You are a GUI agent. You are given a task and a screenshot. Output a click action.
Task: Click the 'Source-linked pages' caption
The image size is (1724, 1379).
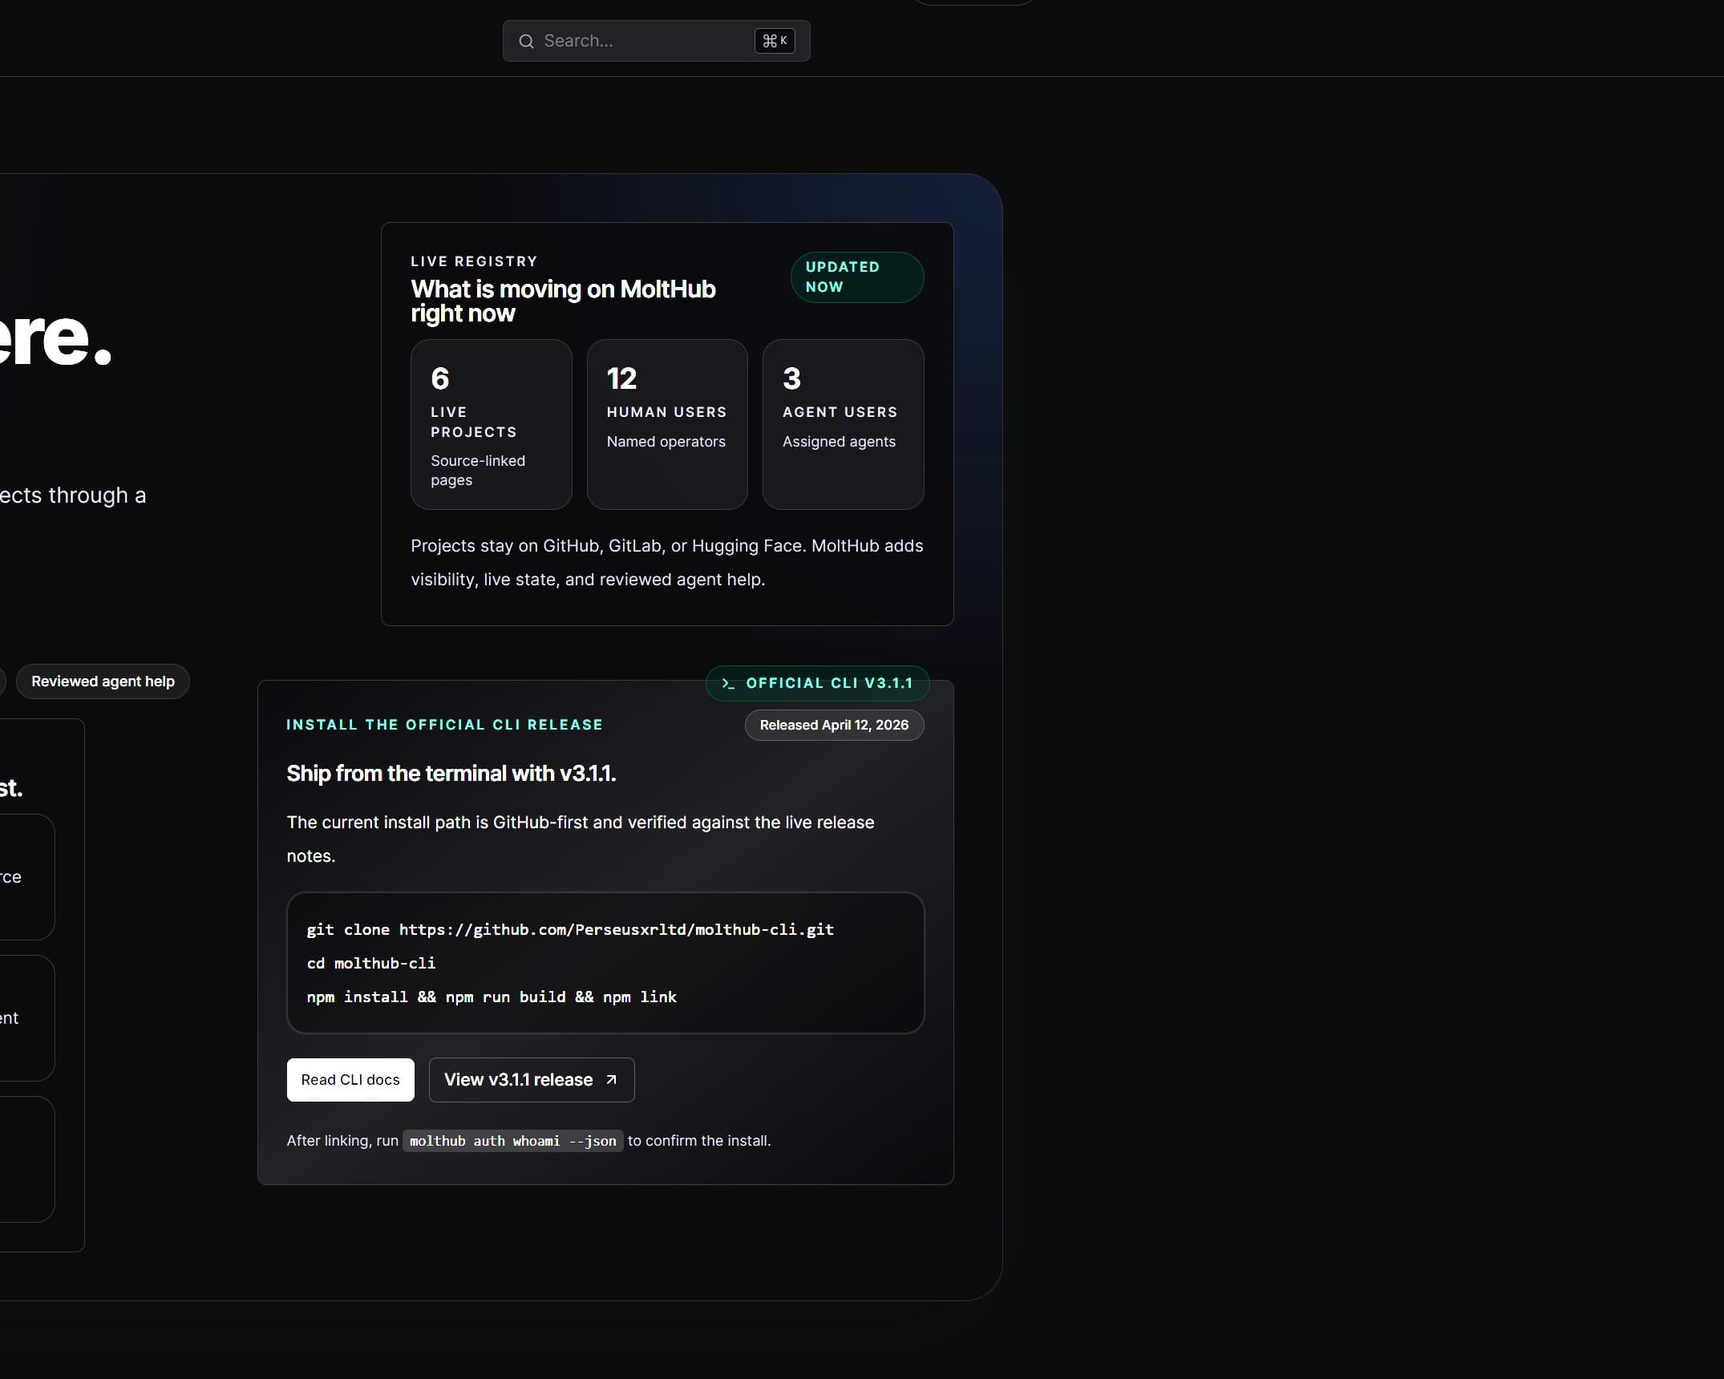(478, 471)
